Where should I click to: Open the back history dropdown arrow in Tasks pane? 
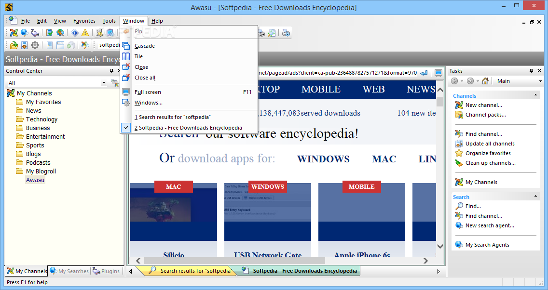pos(462,81)
